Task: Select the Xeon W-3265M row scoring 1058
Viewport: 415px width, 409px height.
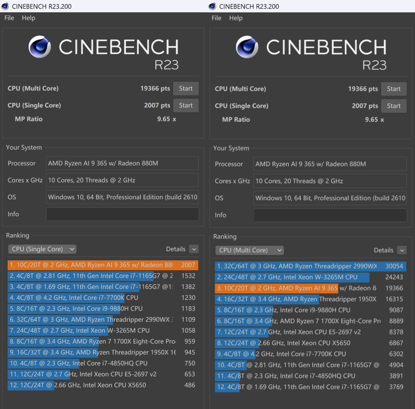Action: [x=103, y=331]
